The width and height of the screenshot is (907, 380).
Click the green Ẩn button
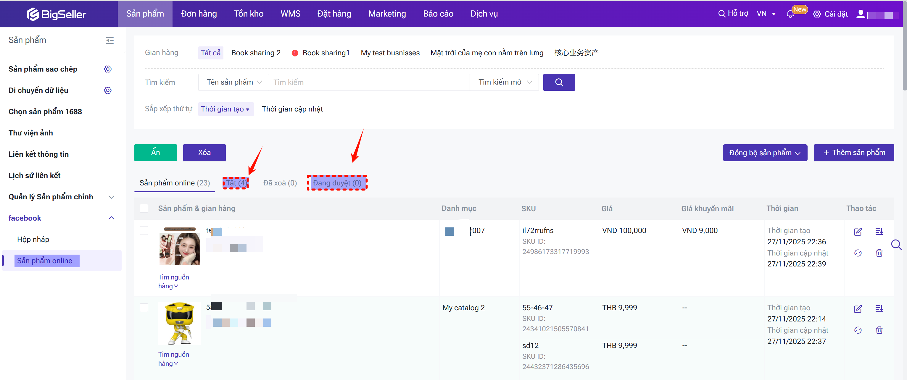(x=155, y=153)
